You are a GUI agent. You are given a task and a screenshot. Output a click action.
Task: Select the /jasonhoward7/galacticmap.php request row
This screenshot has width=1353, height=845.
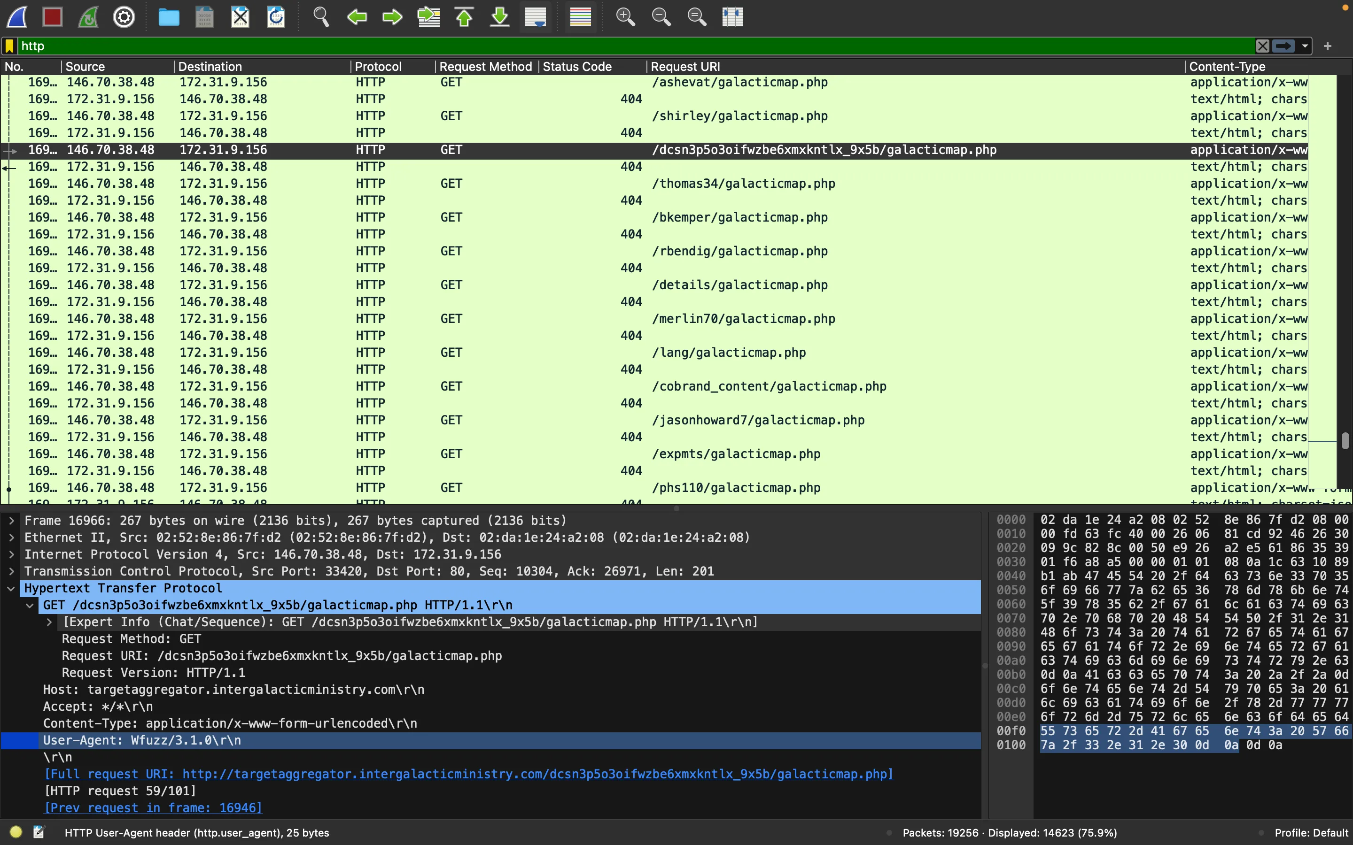pos(654,420)
